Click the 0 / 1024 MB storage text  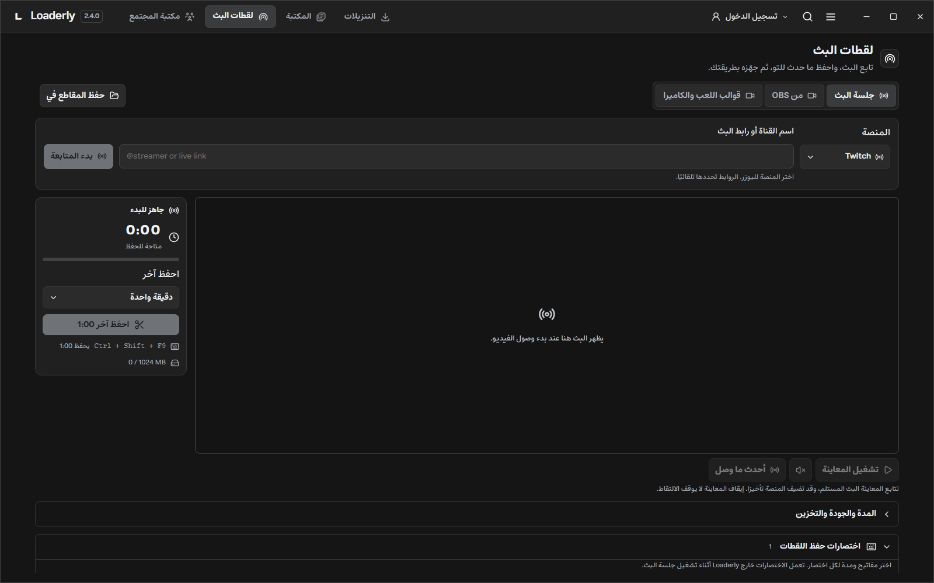pos(147,363)
